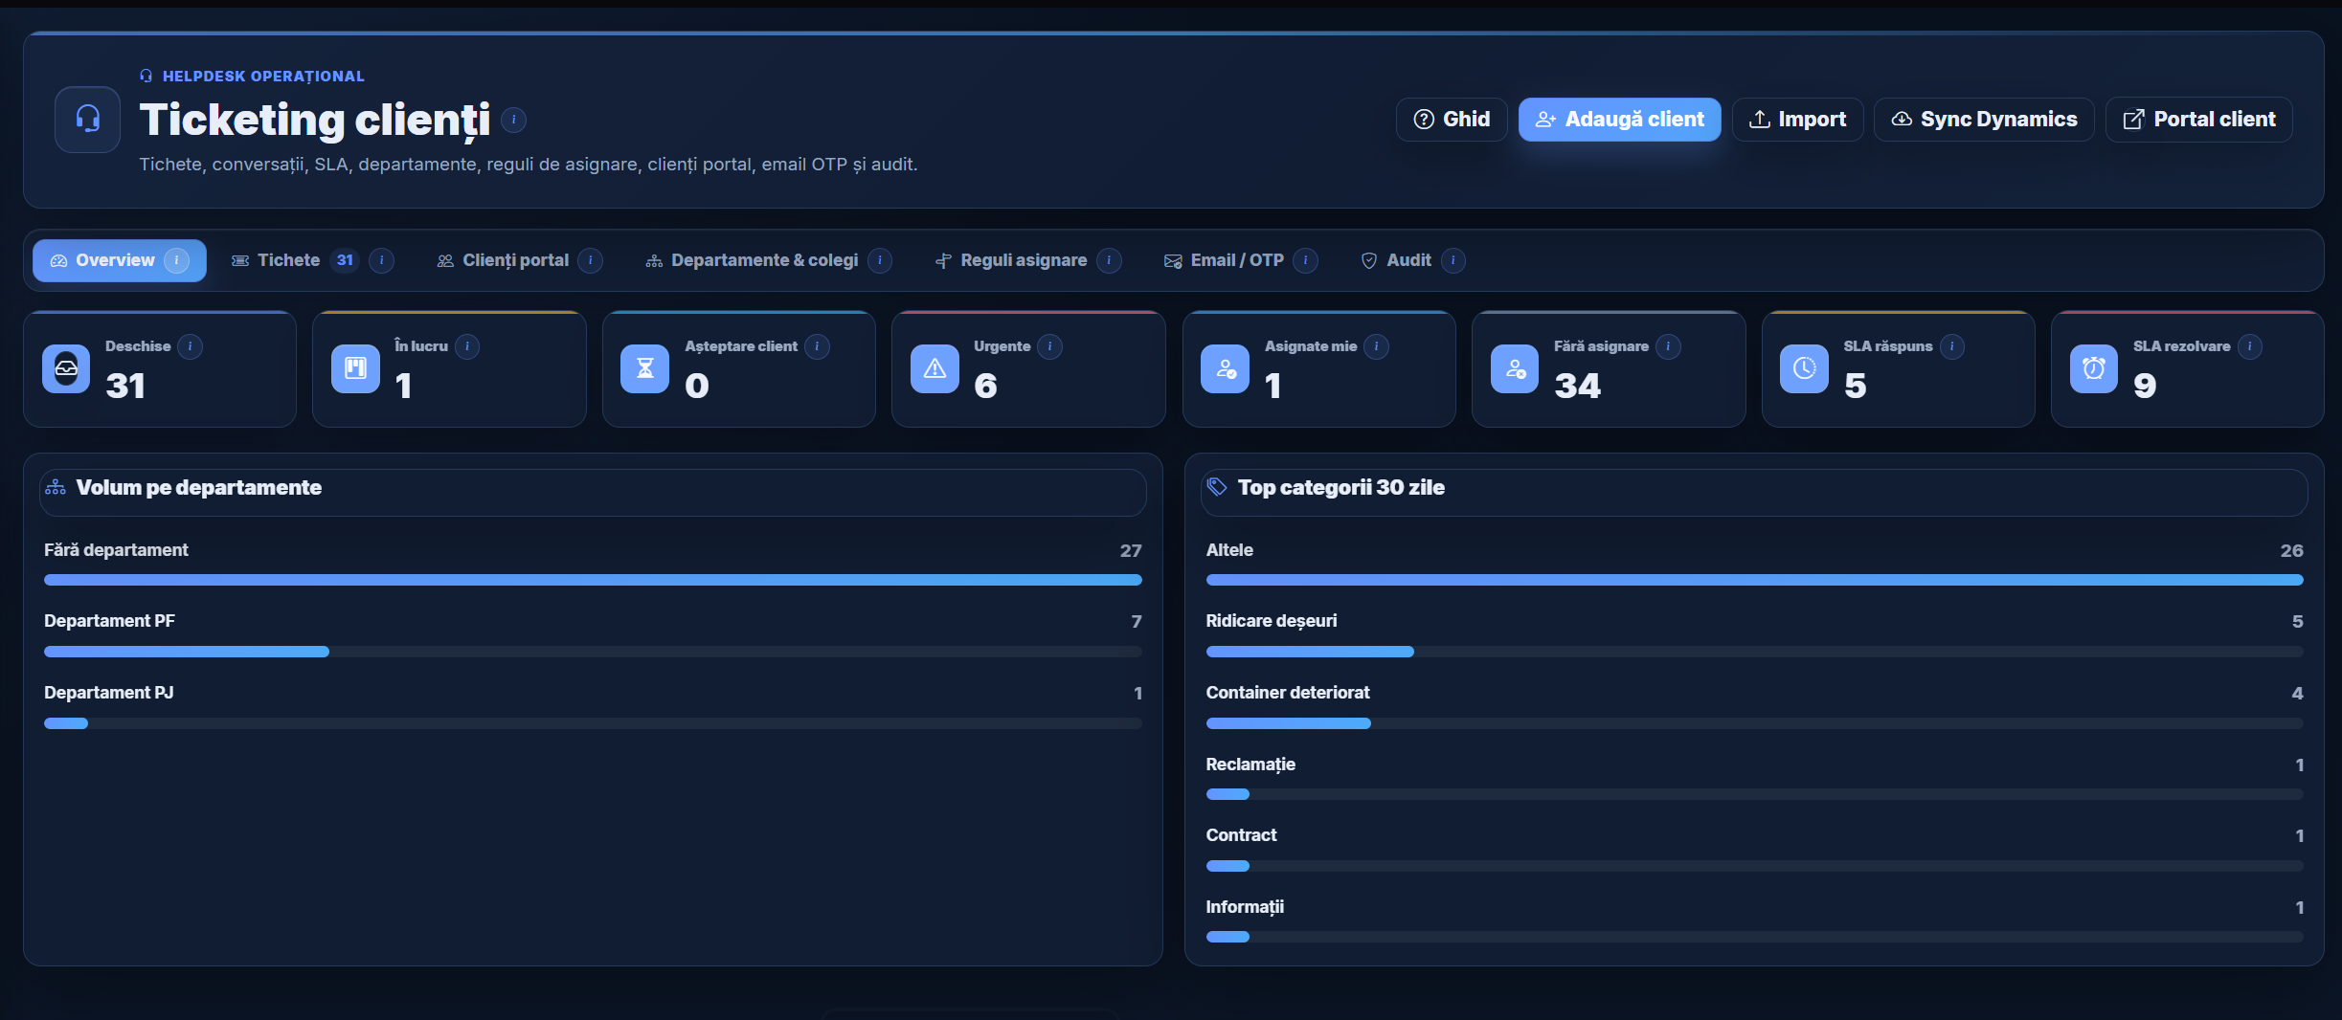Click Altele category label
Screen dimensions: 2342x1020
(x=1229, y=550)
